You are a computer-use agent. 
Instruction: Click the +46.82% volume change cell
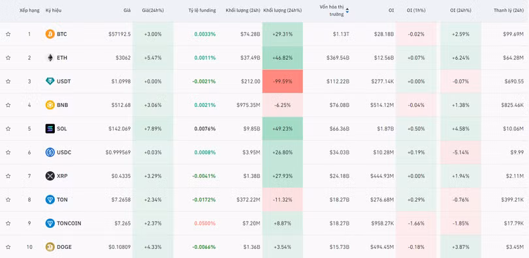(x=282, y=58)
